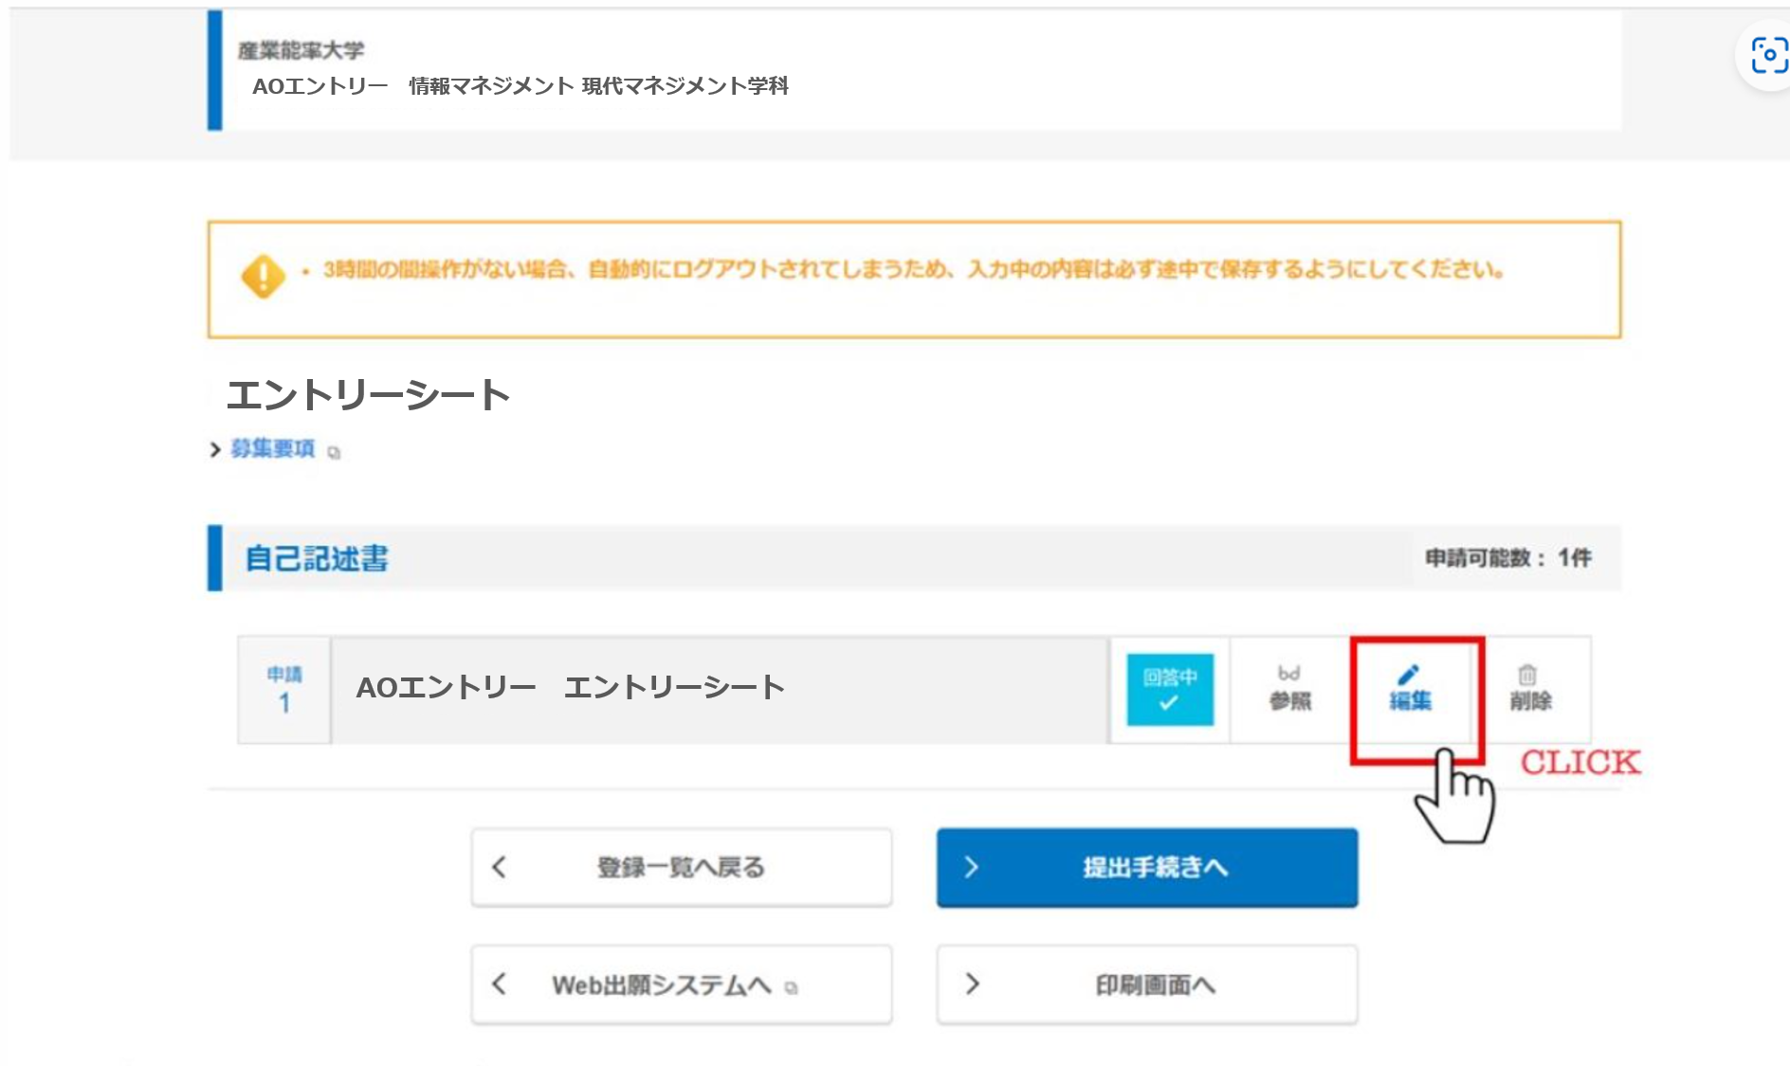Screen dimensions: 1790x1066
Task: Click the 自己記述書 section header
Action: point(317,558)
